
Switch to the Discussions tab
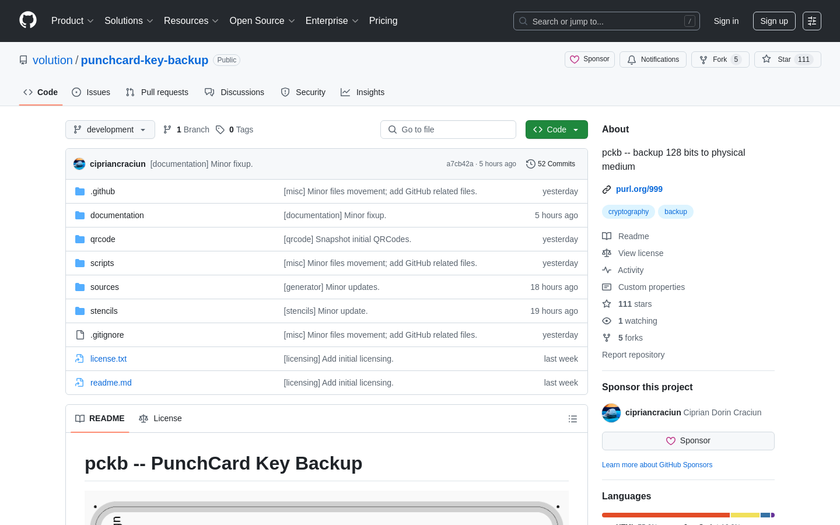[235, 92]
